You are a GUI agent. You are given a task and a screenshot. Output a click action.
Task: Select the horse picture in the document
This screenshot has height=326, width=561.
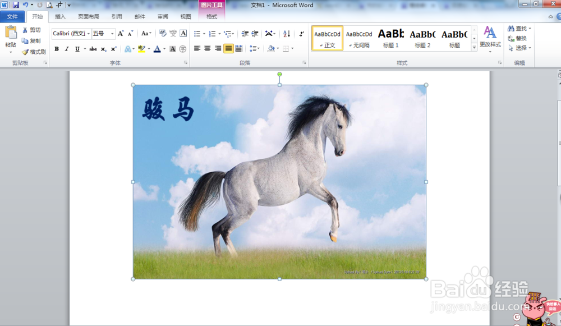click(279, 180)
